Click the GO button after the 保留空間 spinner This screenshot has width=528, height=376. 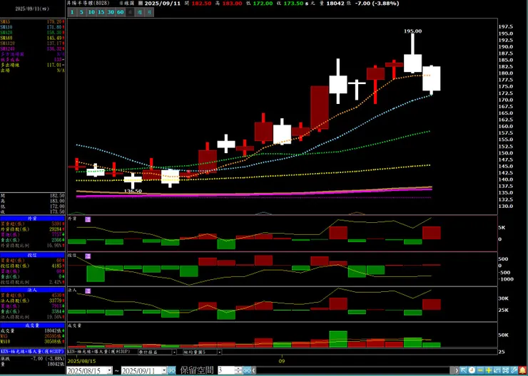click(x=247, y=370)
